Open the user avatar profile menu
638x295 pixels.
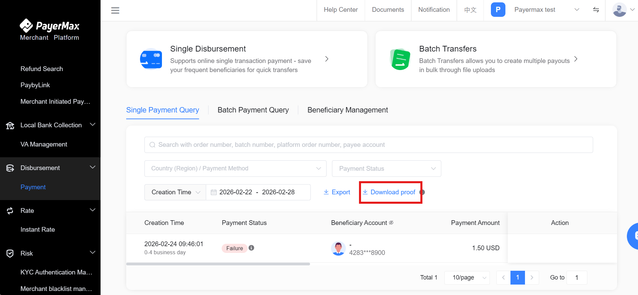coord(619,10)
